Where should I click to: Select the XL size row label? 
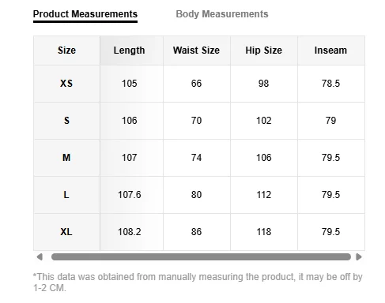[x=66, y=232]
